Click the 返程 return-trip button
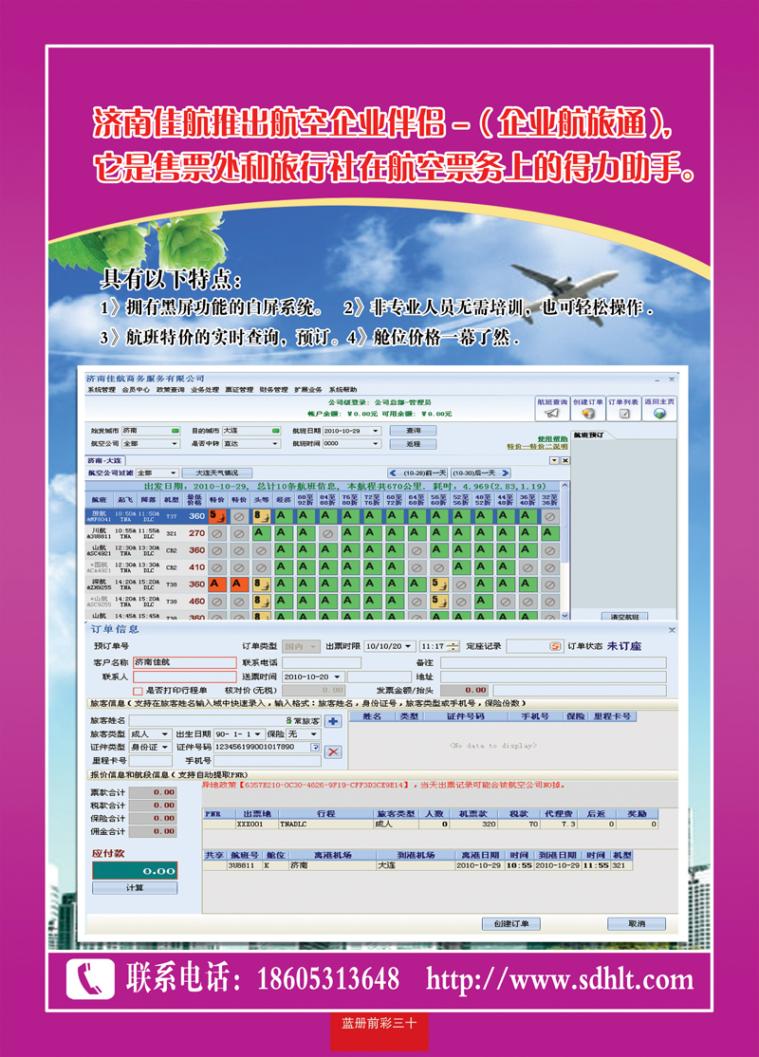The height and width of the screenshot is (1057, 759). (414, 444)
